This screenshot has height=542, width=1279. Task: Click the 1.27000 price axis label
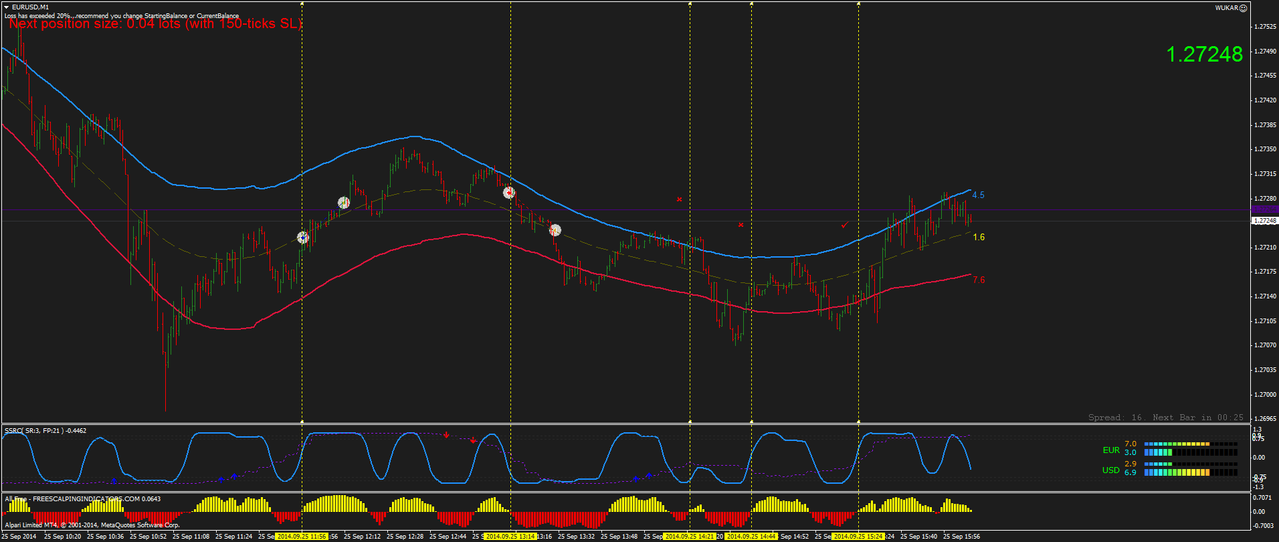click(1265, 395)
